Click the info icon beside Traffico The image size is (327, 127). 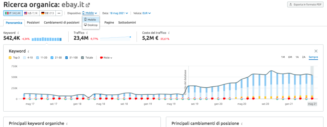[x=87, y=33]
